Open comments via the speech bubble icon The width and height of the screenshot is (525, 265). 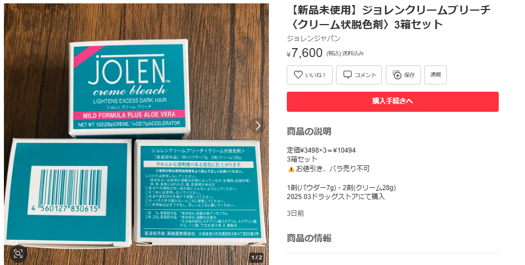point(359,75)
